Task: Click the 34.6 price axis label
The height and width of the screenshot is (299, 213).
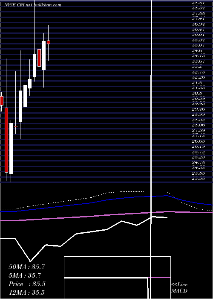Action: click(x=197, y=51)
